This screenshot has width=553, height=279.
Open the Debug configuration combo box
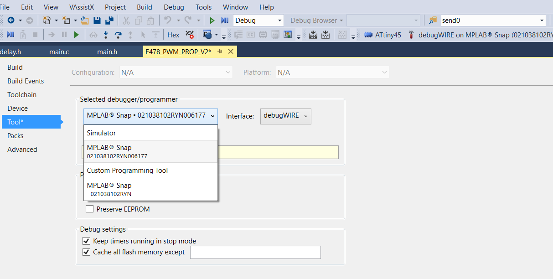(258, 21)
